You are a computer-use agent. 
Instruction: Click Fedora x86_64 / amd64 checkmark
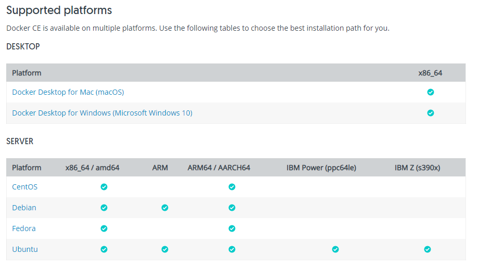(x=104, y=228)
